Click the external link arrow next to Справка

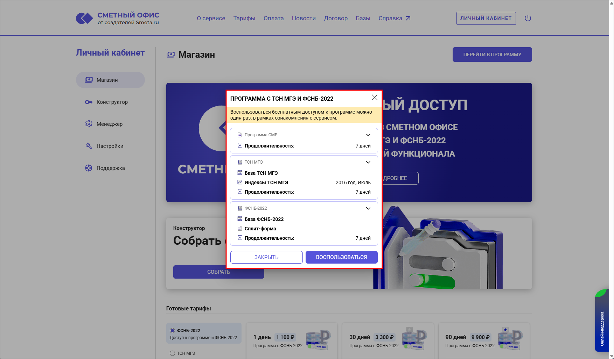tap(408, 18)
